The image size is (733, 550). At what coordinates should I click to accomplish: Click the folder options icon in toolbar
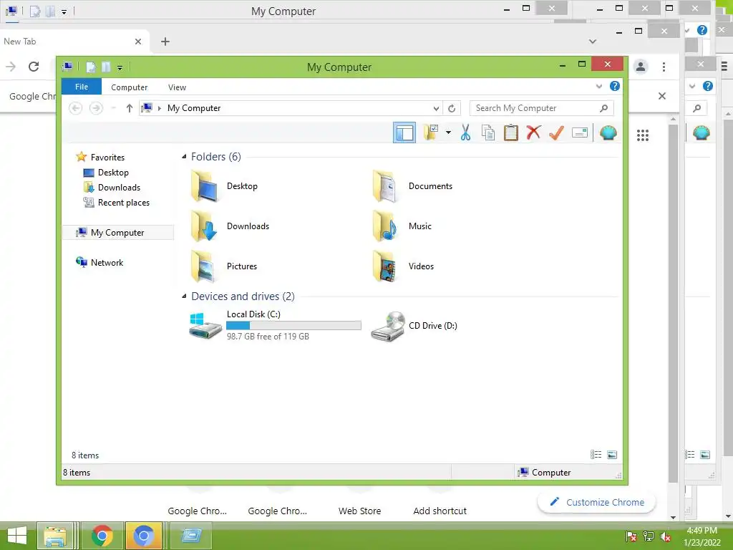click(x=430, y=132)
